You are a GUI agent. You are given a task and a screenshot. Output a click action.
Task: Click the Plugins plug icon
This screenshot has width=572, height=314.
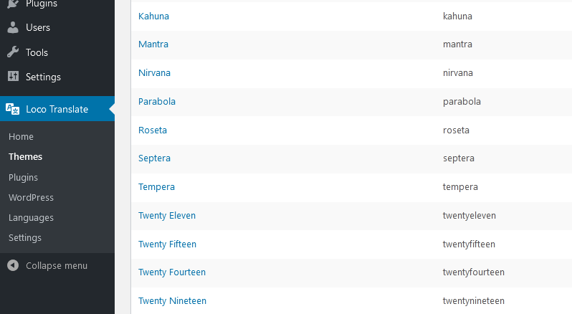coord(13,4)
